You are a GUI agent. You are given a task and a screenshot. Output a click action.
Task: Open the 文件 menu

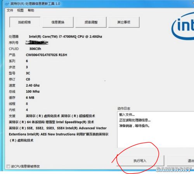(10, 10)
